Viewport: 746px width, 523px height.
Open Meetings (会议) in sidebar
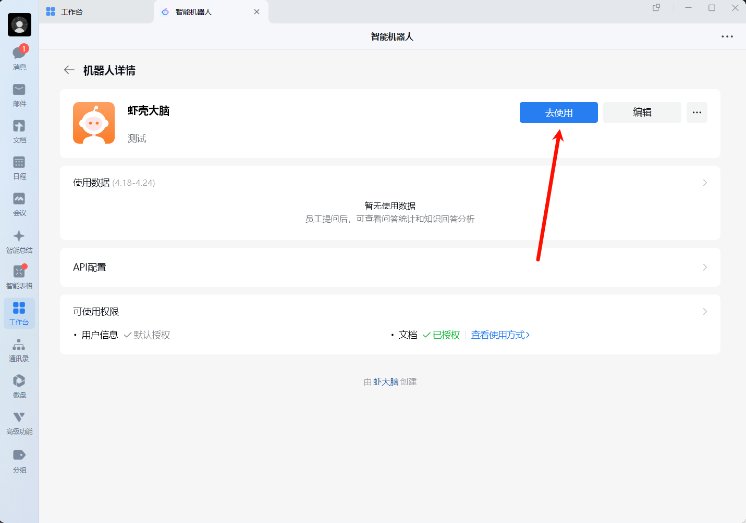[x=19, y=205]
